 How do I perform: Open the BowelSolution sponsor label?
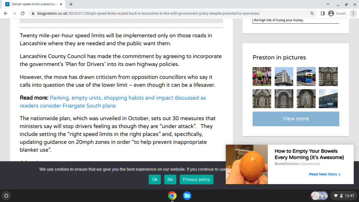tap(287, 164)
